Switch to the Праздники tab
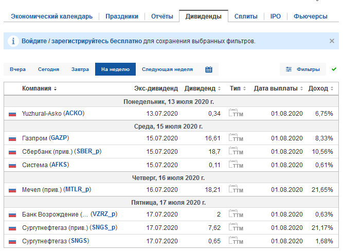Screen dimensions: 343x251 coord(122,16)
